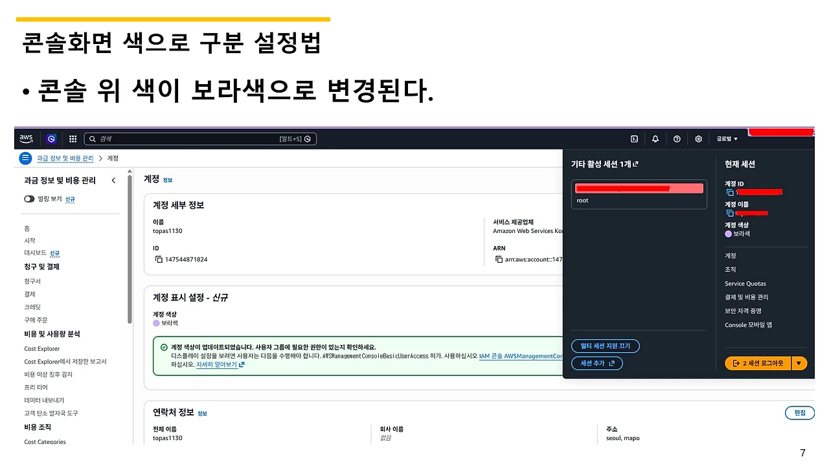Collapse the 과금 정보 및 비용 관리 sidebar

tap(113, 180)
